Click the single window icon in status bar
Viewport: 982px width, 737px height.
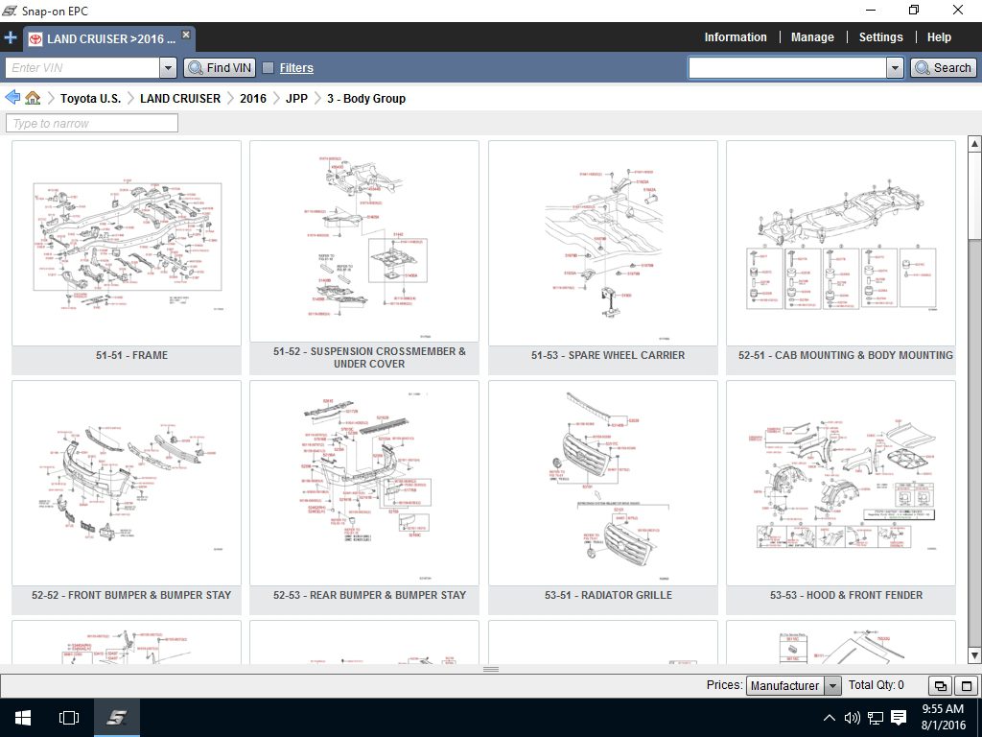[967, 685]
